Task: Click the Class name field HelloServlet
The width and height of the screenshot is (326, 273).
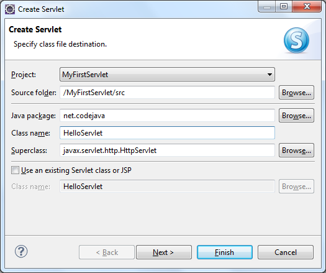Action: tap(167, 133)
